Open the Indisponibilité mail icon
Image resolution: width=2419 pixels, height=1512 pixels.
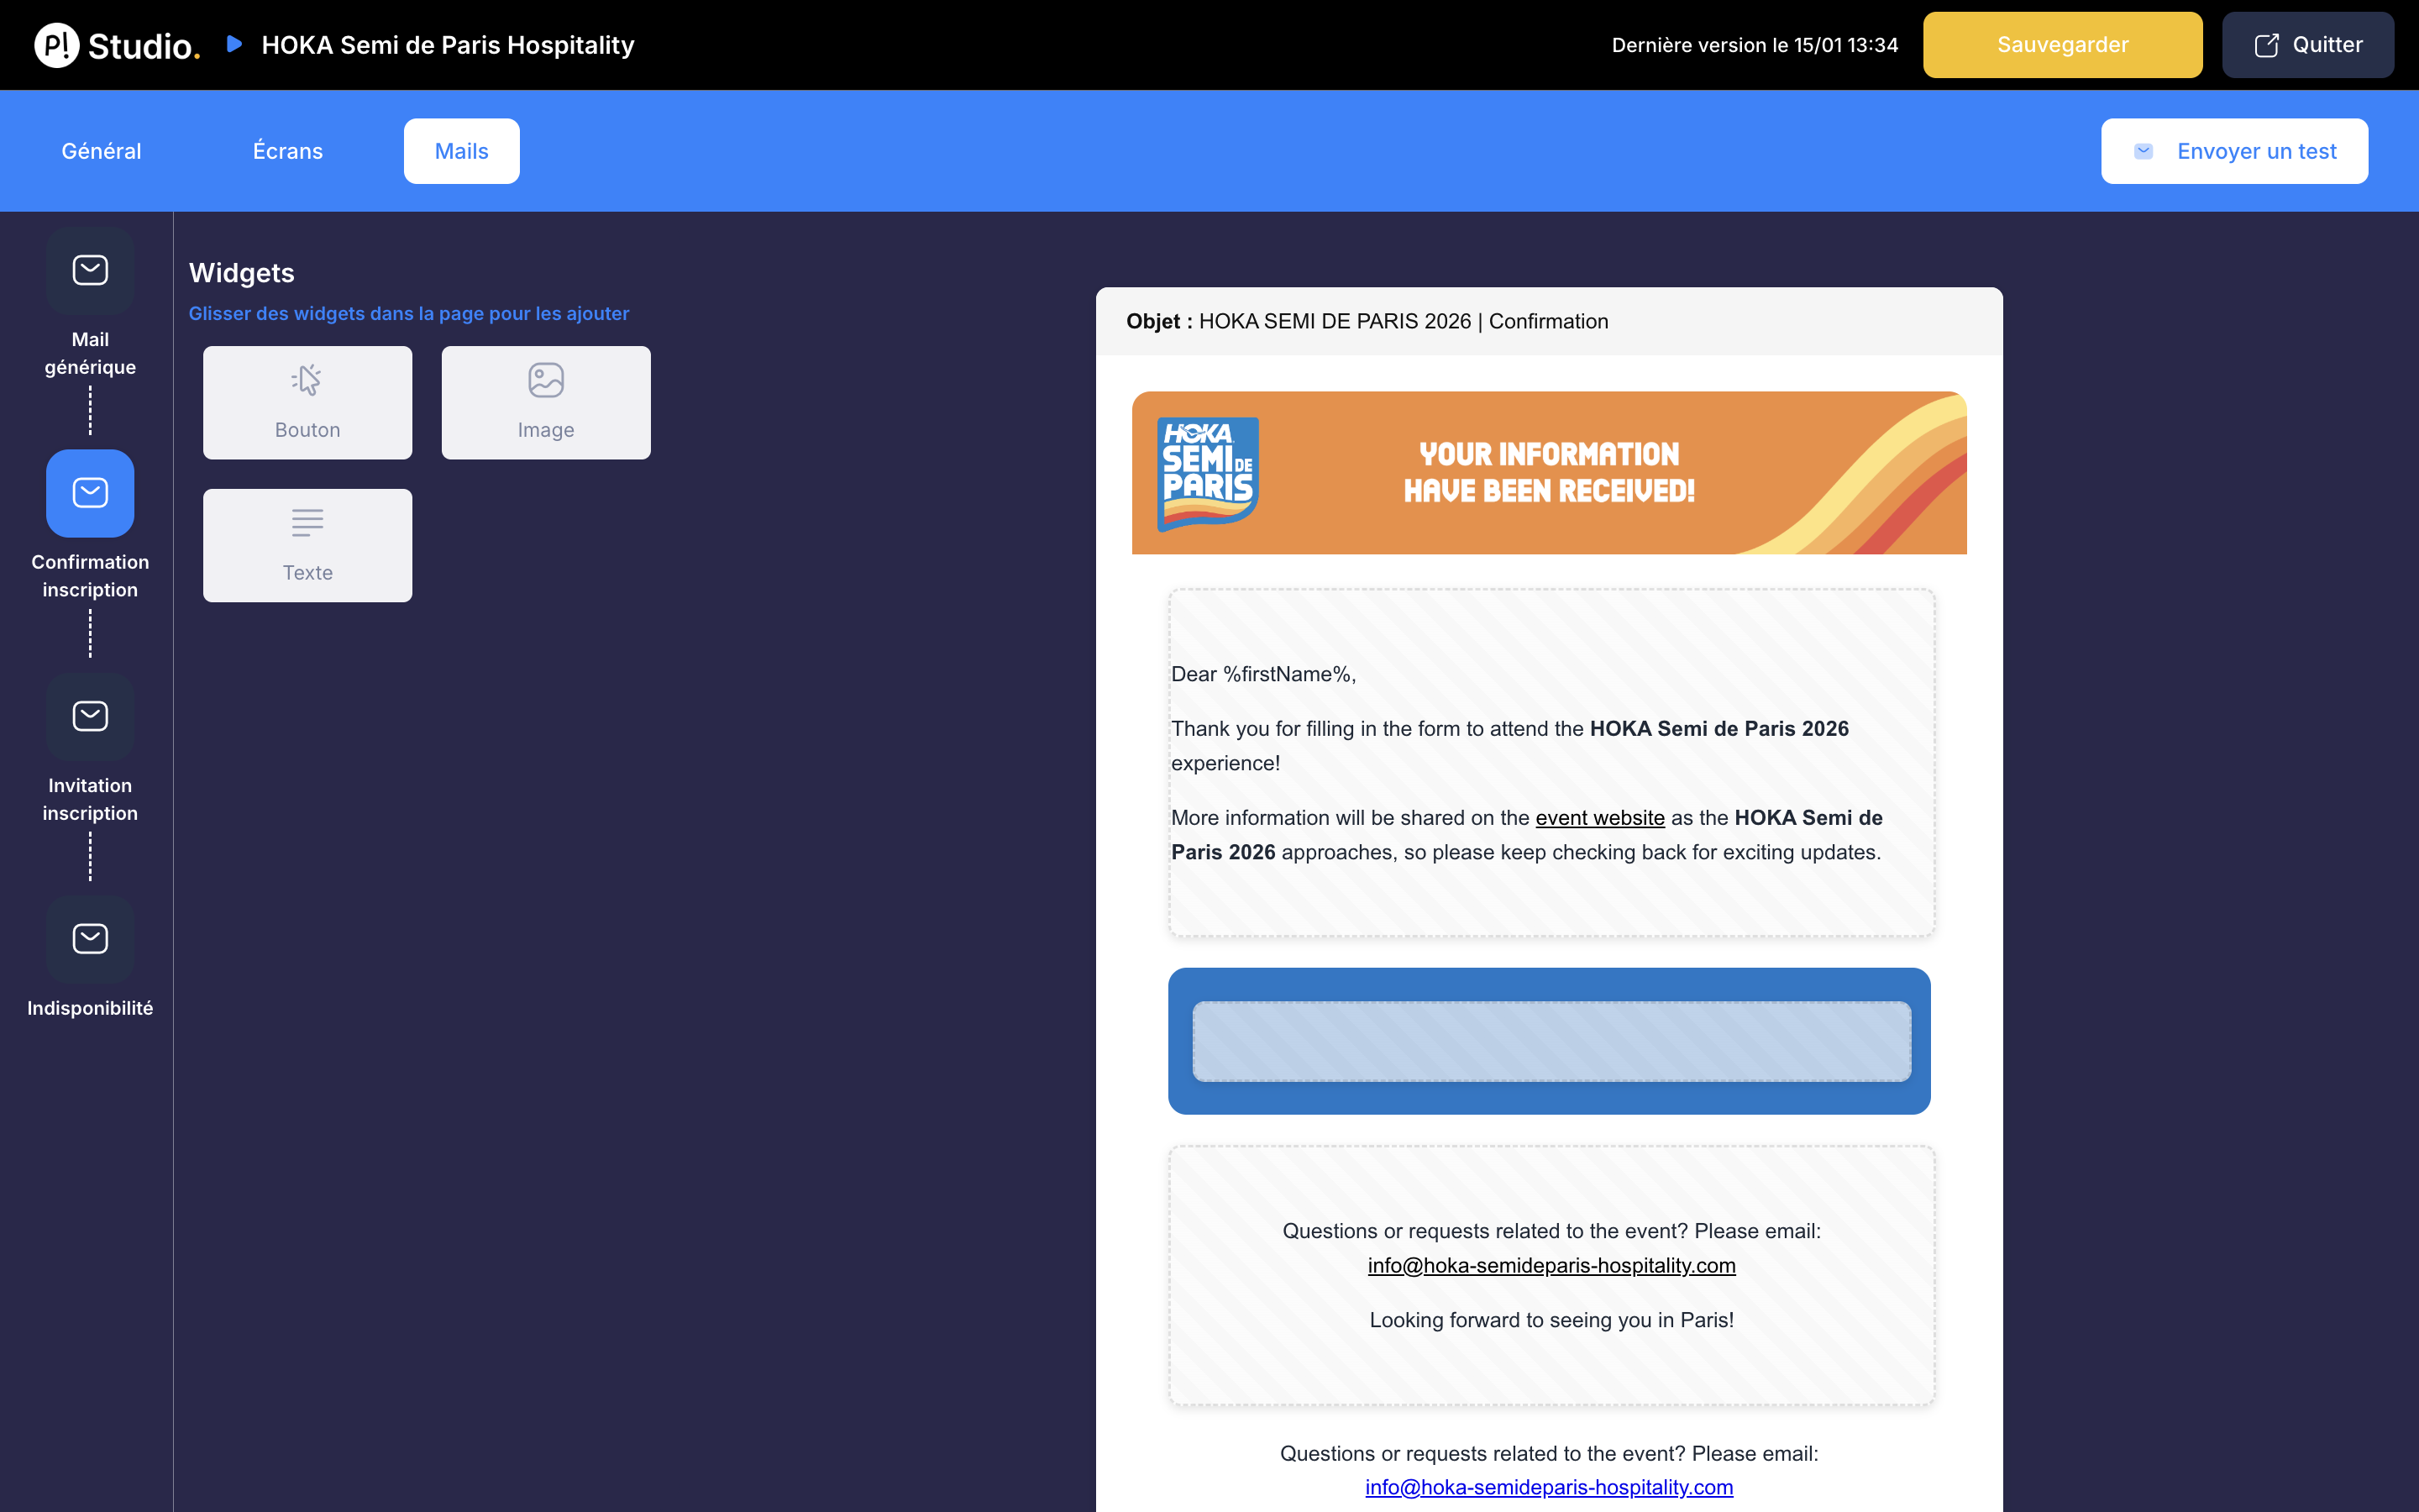coord(90,939)
